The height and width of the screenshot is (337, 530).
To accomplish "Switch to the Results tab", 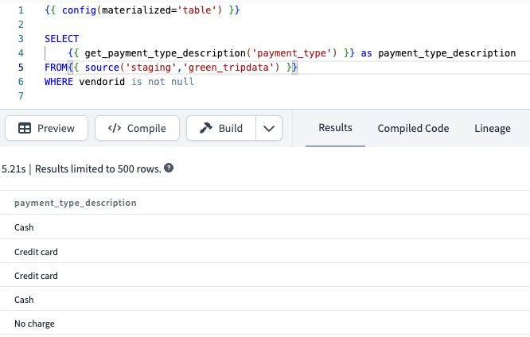I will [x=335, y=128].
